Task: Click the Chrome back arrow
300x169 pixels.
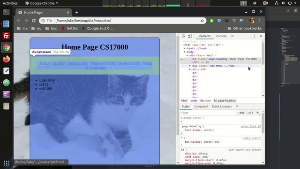Action: [19, 21]
